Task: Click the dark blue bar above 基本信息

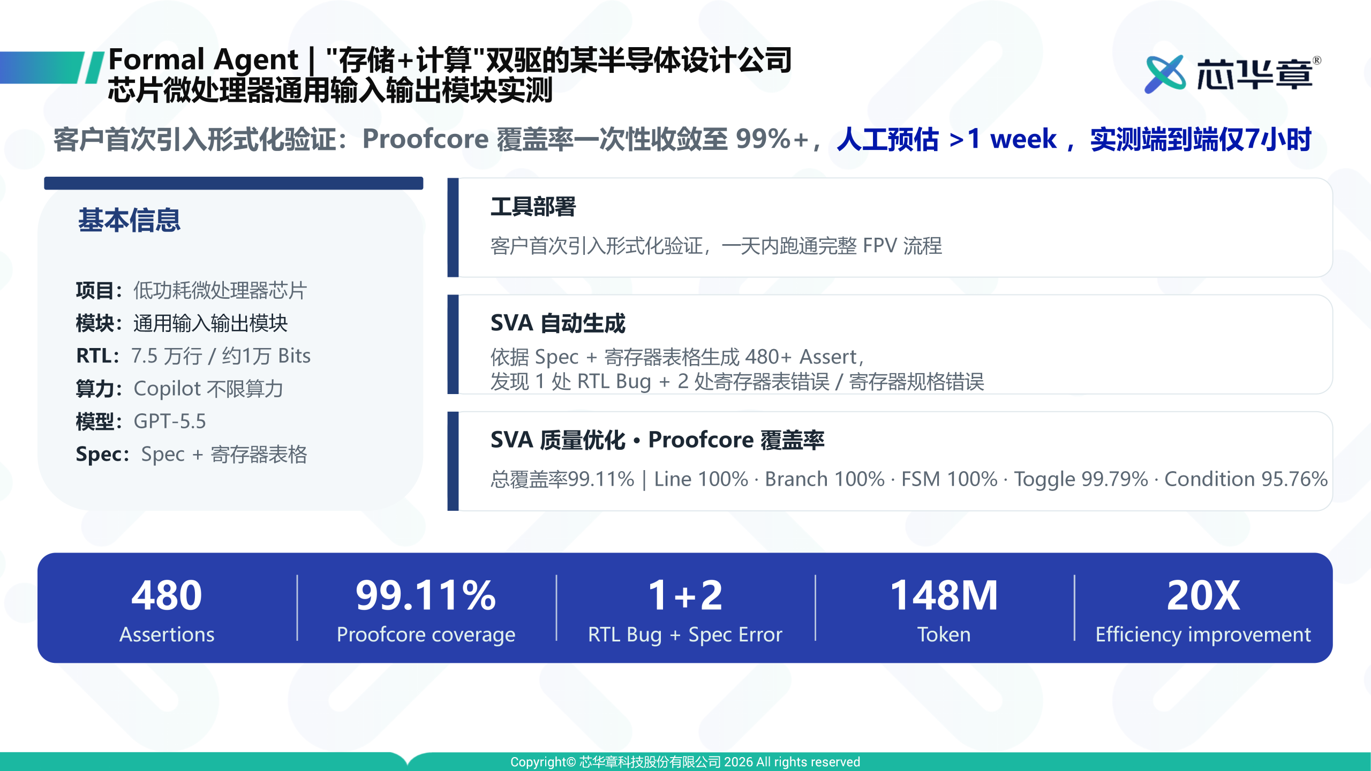Action: [233, 183]
